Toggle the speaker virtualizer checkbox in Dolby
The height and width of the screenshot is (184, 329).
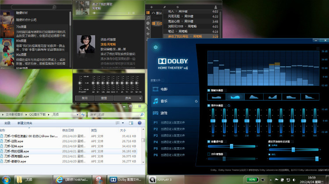click(x=269, y=145)
